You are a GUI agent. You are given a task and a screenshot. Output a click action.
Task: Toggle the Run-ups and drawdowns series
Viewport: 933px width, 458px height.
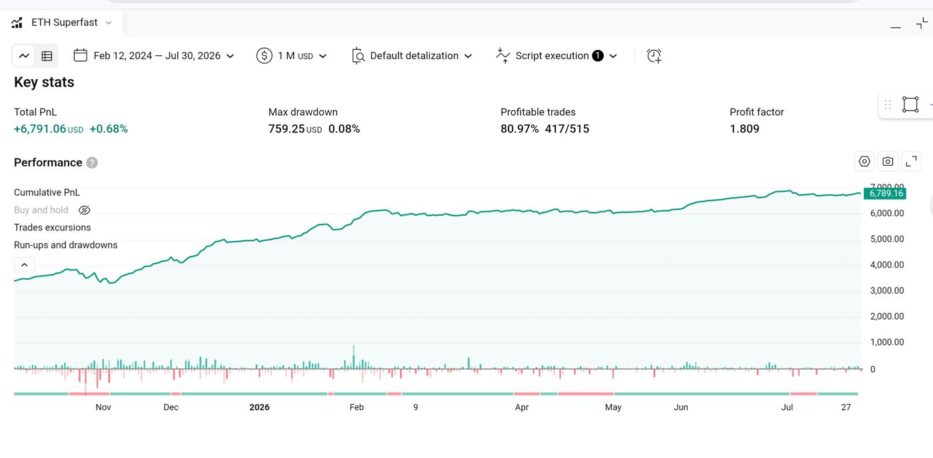click(66, 245)
